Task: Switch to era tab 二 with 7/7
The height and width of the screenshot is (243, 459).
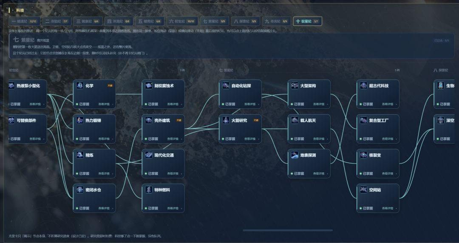Action: (x=57, y=21)
